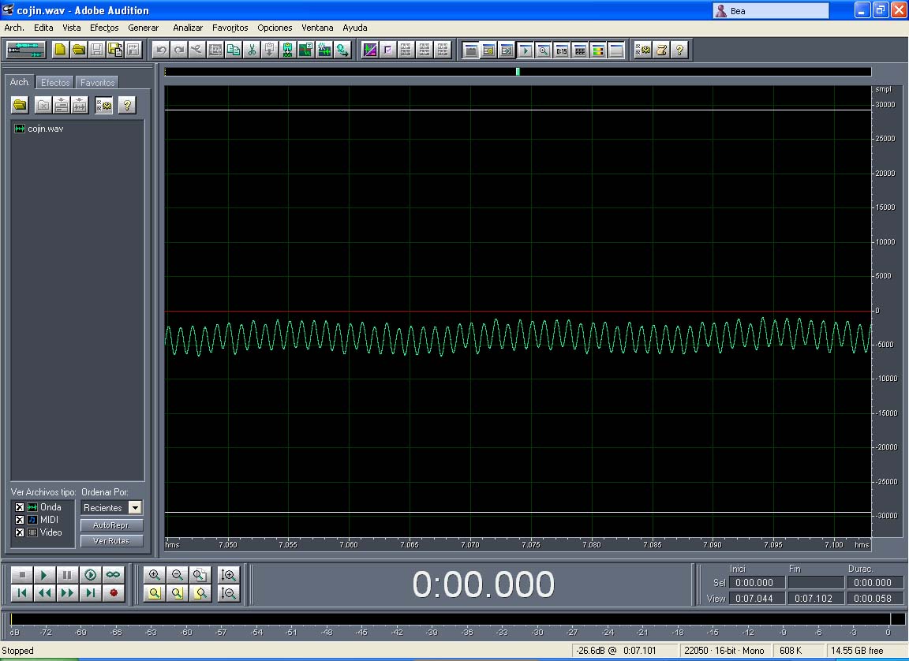Open file via folder icon in Arch. panel

[20, 105]
